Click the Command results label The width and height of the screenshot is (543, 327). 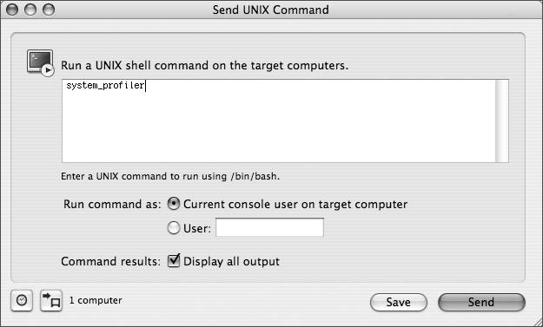[x=110, y=261]
